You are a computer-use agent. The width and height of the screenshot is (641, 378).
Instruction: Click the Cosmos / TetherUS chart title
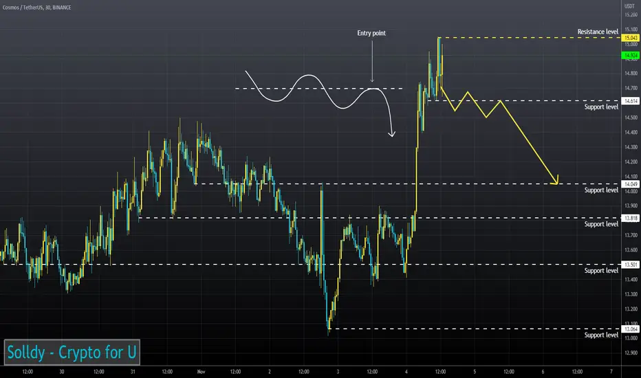pyautogui.click(x=36, y=8)
